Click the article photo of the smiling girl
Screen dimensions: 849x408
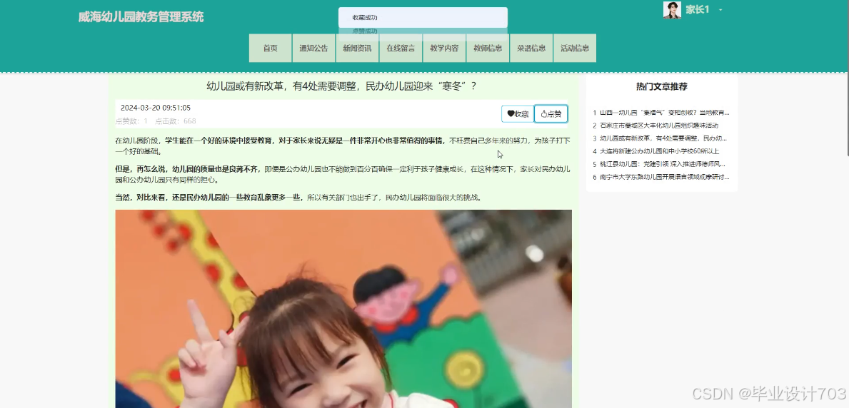click(x=343, y=308)
